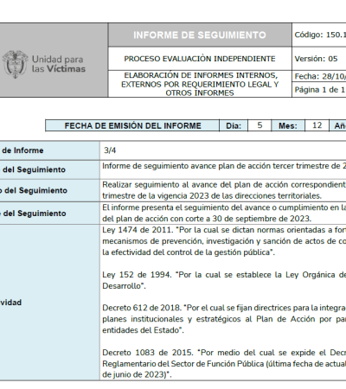Screen dimensions: 346x389
Task: Click the 'Decreto 1083 de 2015' paragraph
Action: point(224,364)
